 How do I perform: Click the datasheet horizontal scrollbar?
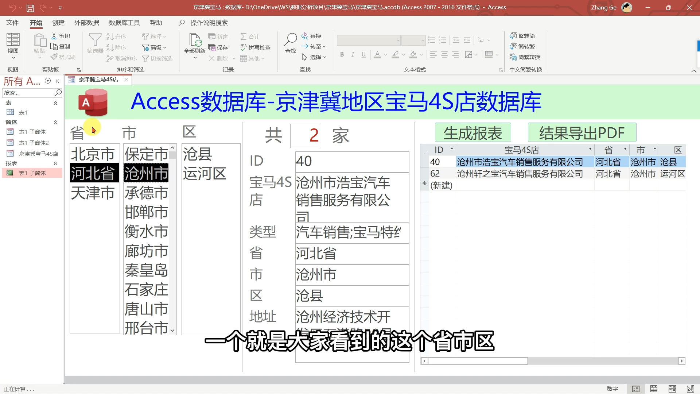553,361
